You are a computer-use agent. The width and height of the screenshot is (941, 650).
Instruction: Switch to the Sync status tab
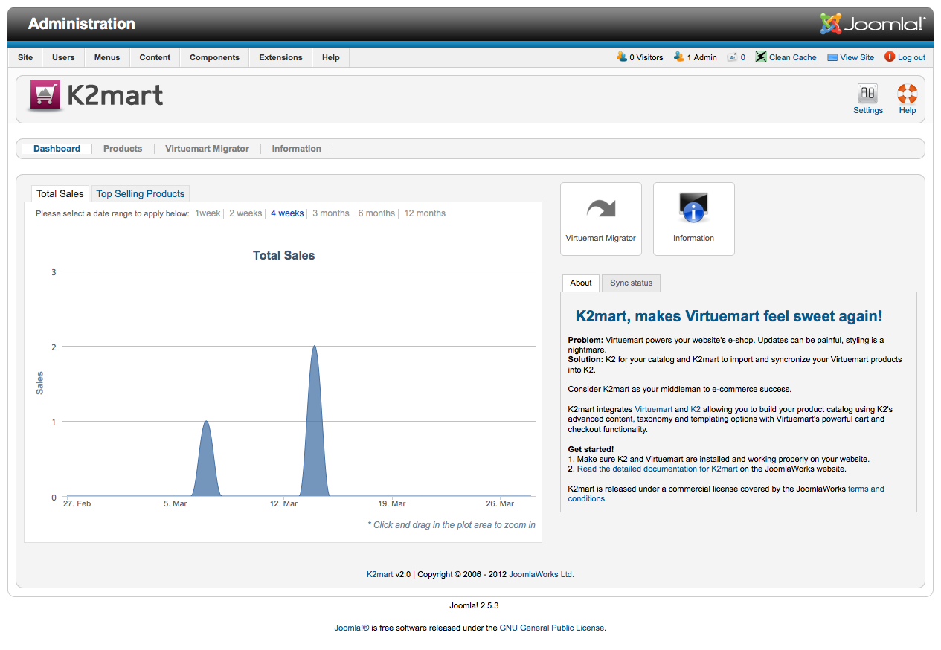pos(631,283)
